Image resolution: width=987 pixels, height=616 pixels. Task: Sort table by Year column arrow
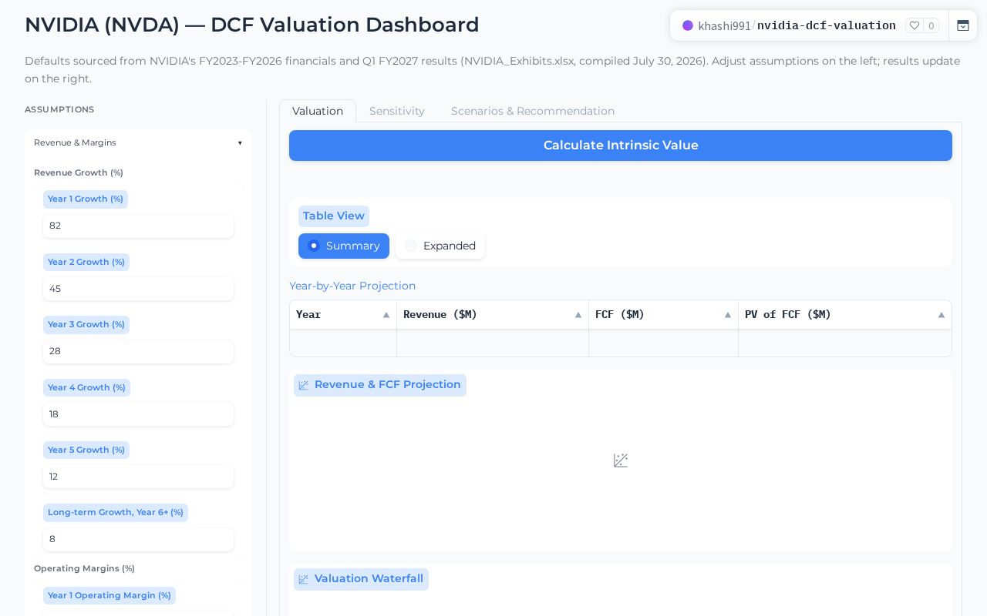coord(386,315)
